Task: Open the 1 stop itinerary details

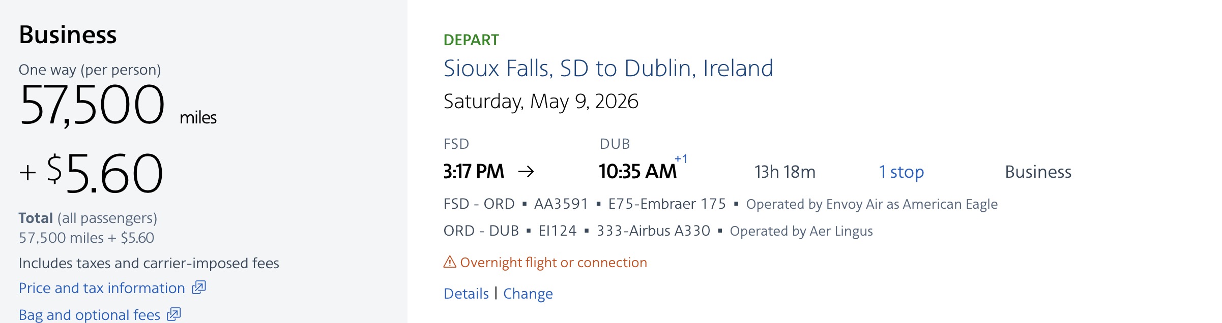Action: point(901,172)
